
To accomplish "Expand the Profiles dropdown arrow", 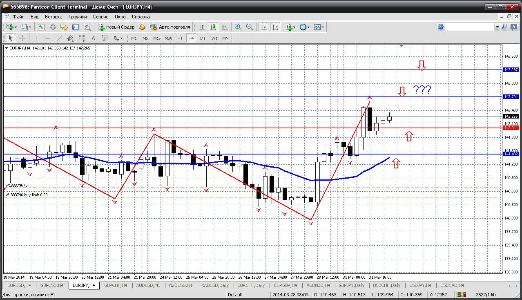I will pos(30,27).
